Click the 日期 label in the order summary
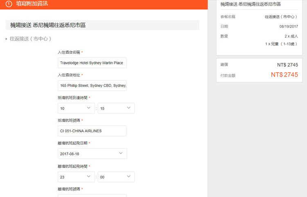This screenshot has height=197, width=307. [x=224, y=27]
